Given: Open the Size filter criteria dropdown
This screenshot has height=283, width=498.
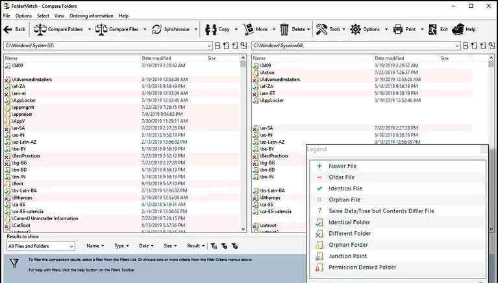Looking at the screenshot, I should click(170, 246).
